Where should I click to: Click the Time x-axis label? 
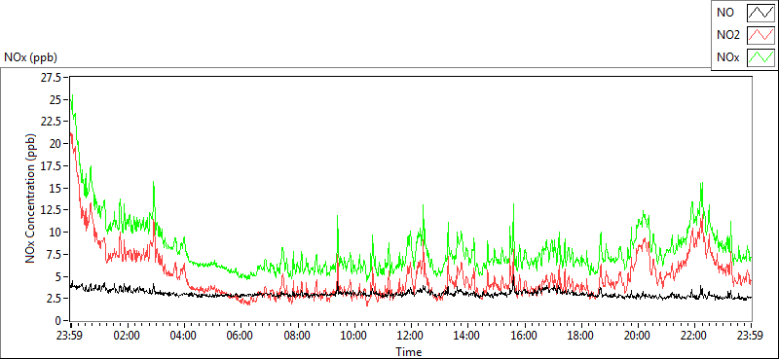(409, 352)
